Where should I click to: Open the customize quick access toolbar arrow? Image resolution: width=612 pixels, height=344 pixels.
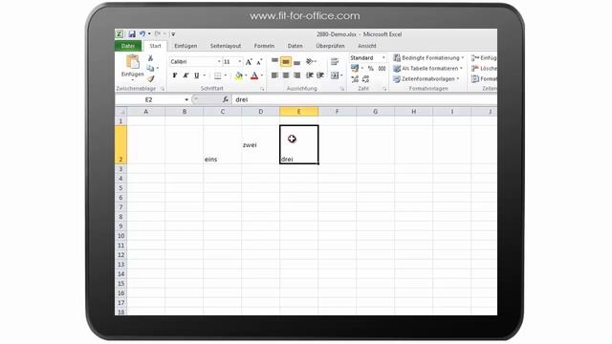click(173, 34)
